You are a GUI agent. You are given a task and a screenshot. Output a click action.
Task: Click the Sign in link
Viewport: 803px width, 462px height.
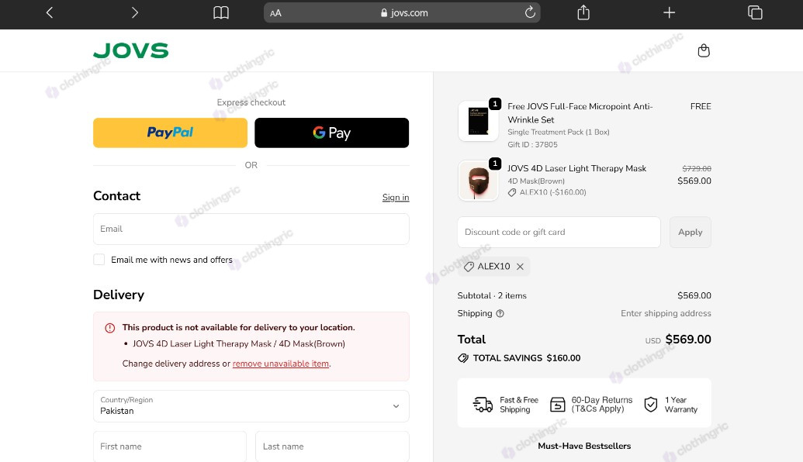pos(396,198)
